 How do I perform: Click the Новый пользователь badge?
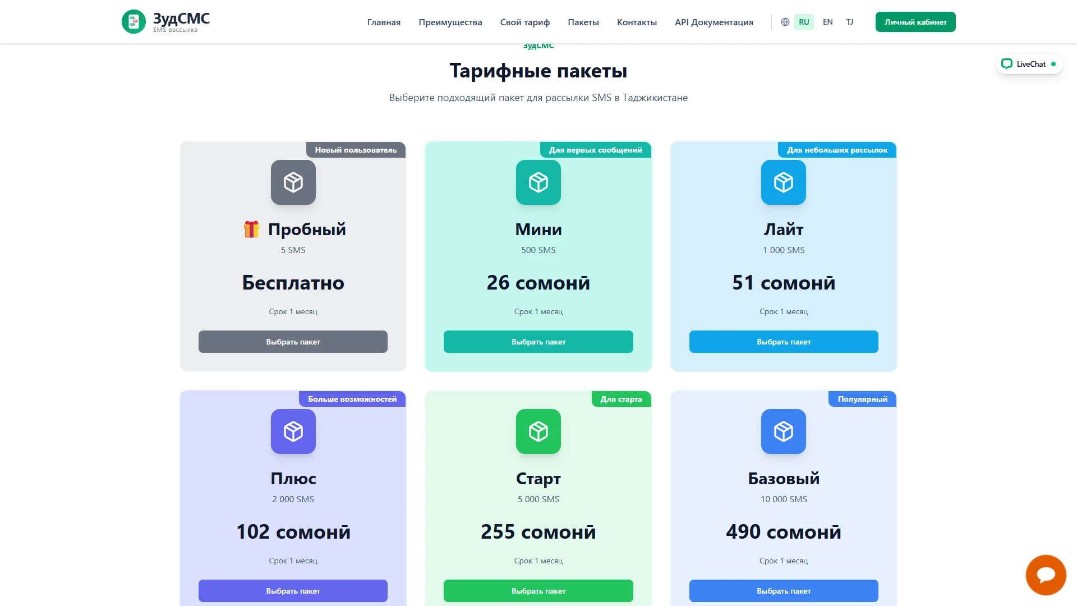356,150
